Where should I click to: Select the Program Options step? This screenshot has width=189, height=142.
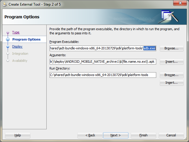coord(26,39)
